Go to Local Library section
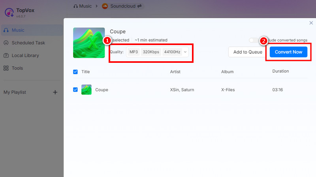 (25, 55)
